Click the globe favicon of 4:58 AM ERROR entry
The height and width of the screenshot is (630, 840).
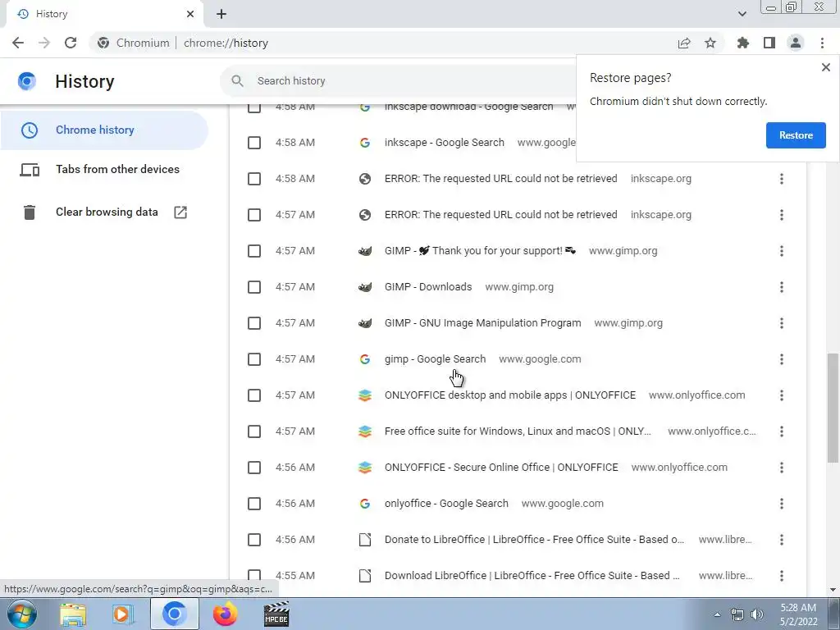pos(365,179)
